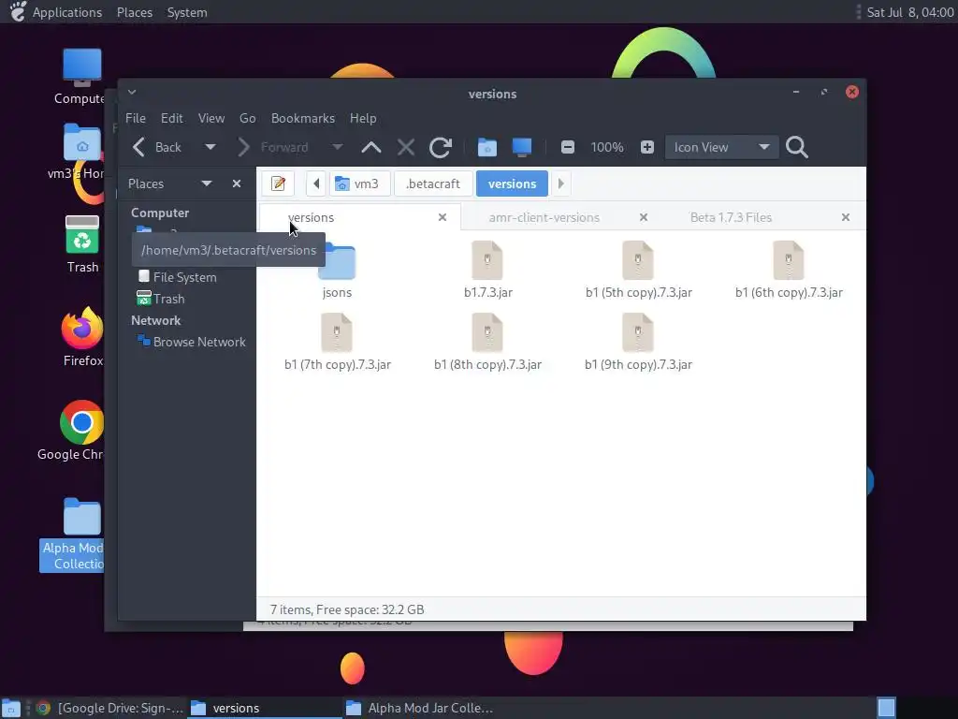
Task: Reset zoom by clicking 100%
Action: pos(606,147)
